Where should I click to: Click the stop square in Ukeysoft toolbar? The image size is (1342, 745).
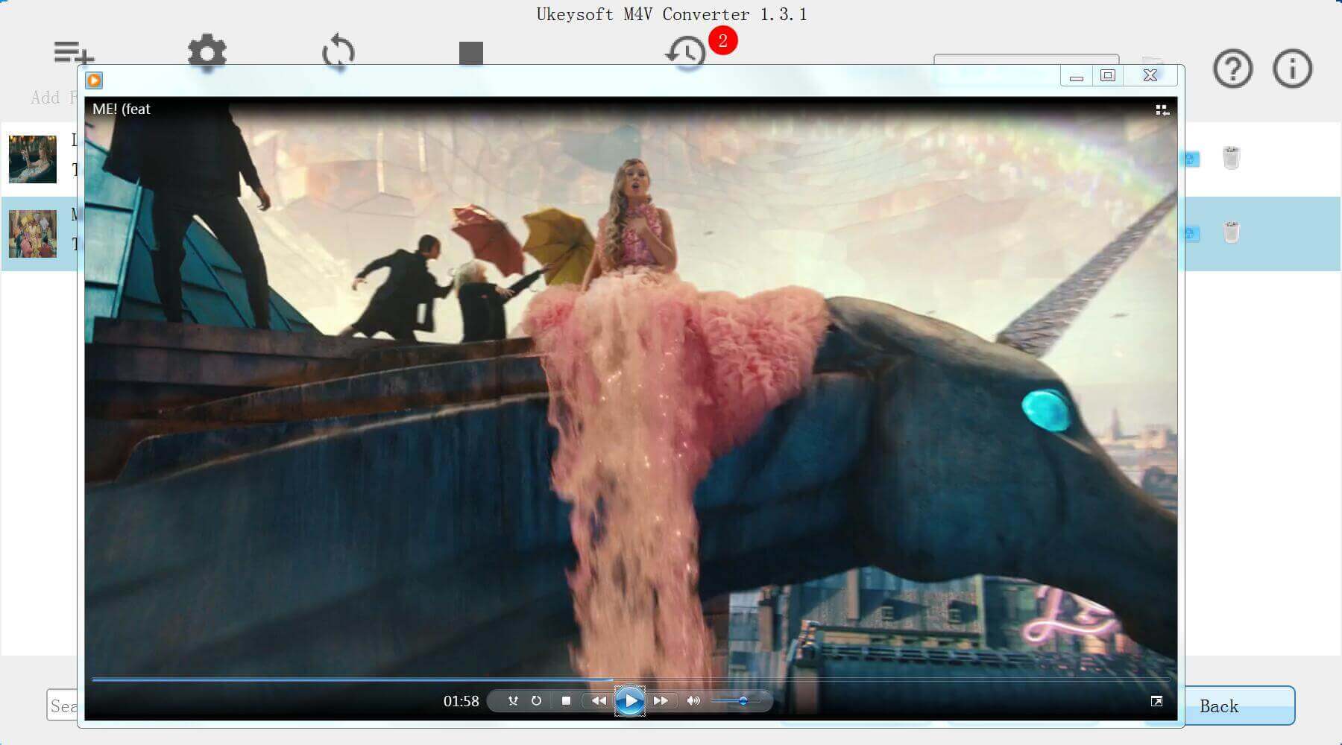tap(471, 53)
